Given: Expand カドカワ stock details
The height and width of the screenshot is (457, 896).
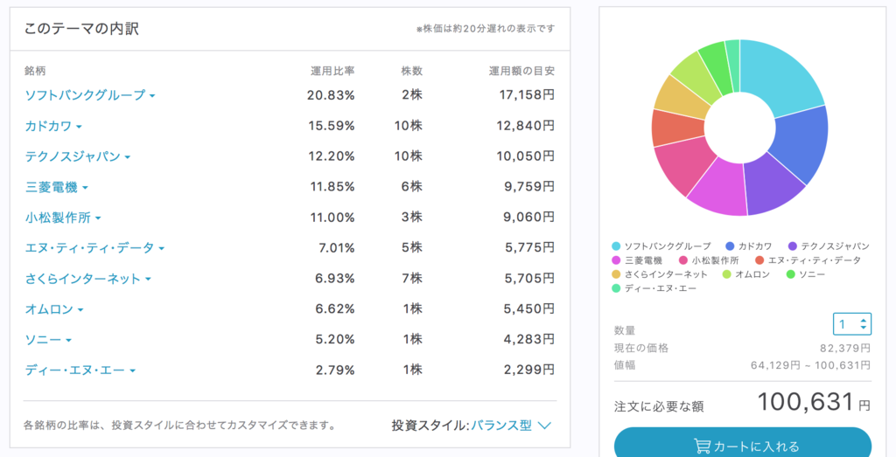Looking at the screenshot, I should [x=53, y=126].
